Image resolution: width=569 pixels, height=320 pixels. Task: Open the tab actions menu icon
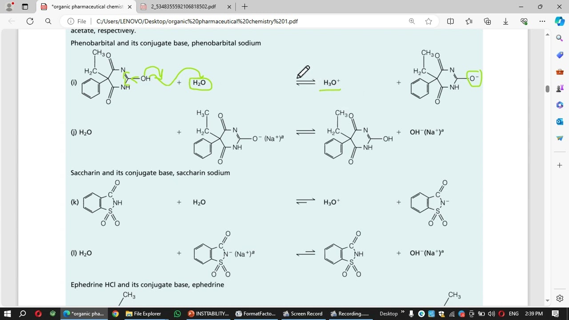[25, 7]
